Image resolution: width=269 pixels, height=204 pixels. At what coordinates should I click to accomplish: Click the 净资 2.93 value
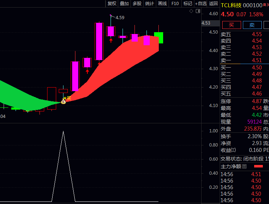(x=257, y=143)
